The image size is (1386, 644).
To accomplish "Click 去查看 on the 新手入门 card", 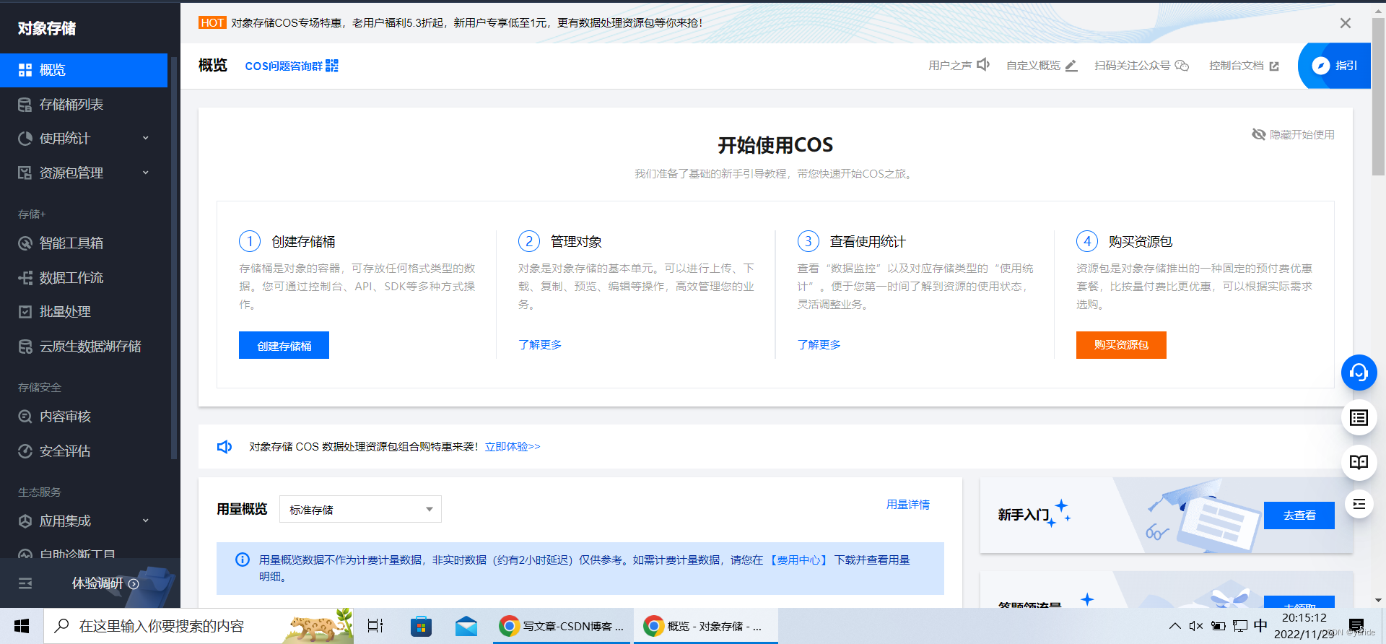I will [x=1299, y=515].
